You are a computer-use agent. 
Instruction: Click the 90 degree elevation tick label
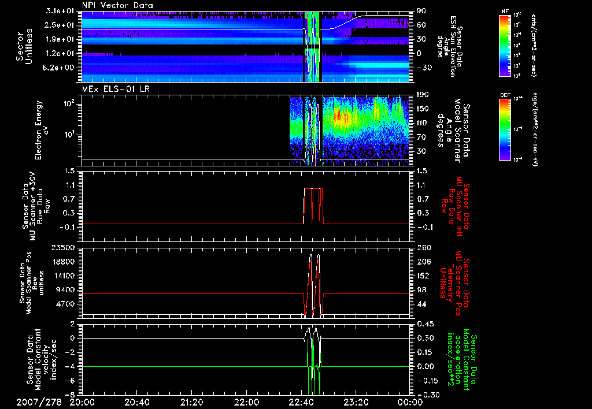(x=421, y=11)
